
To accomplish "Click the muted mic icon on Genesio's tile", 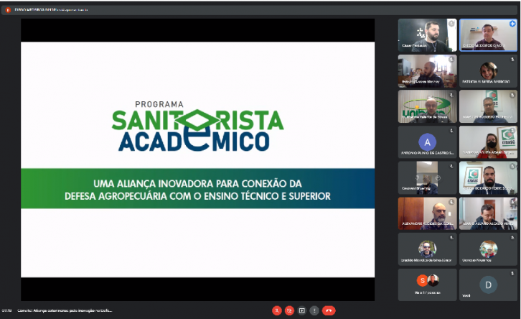I will [512, 238].
